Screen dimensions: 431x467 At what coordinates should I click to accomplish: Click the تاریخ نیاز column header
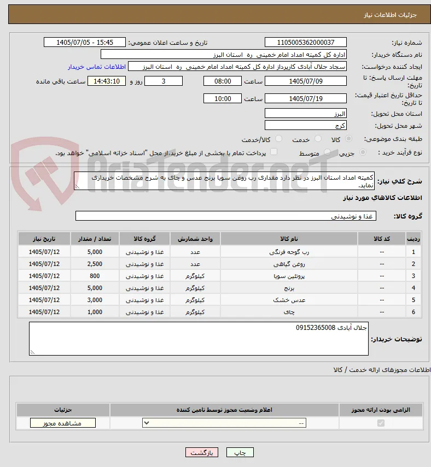[x=44, y=239]
